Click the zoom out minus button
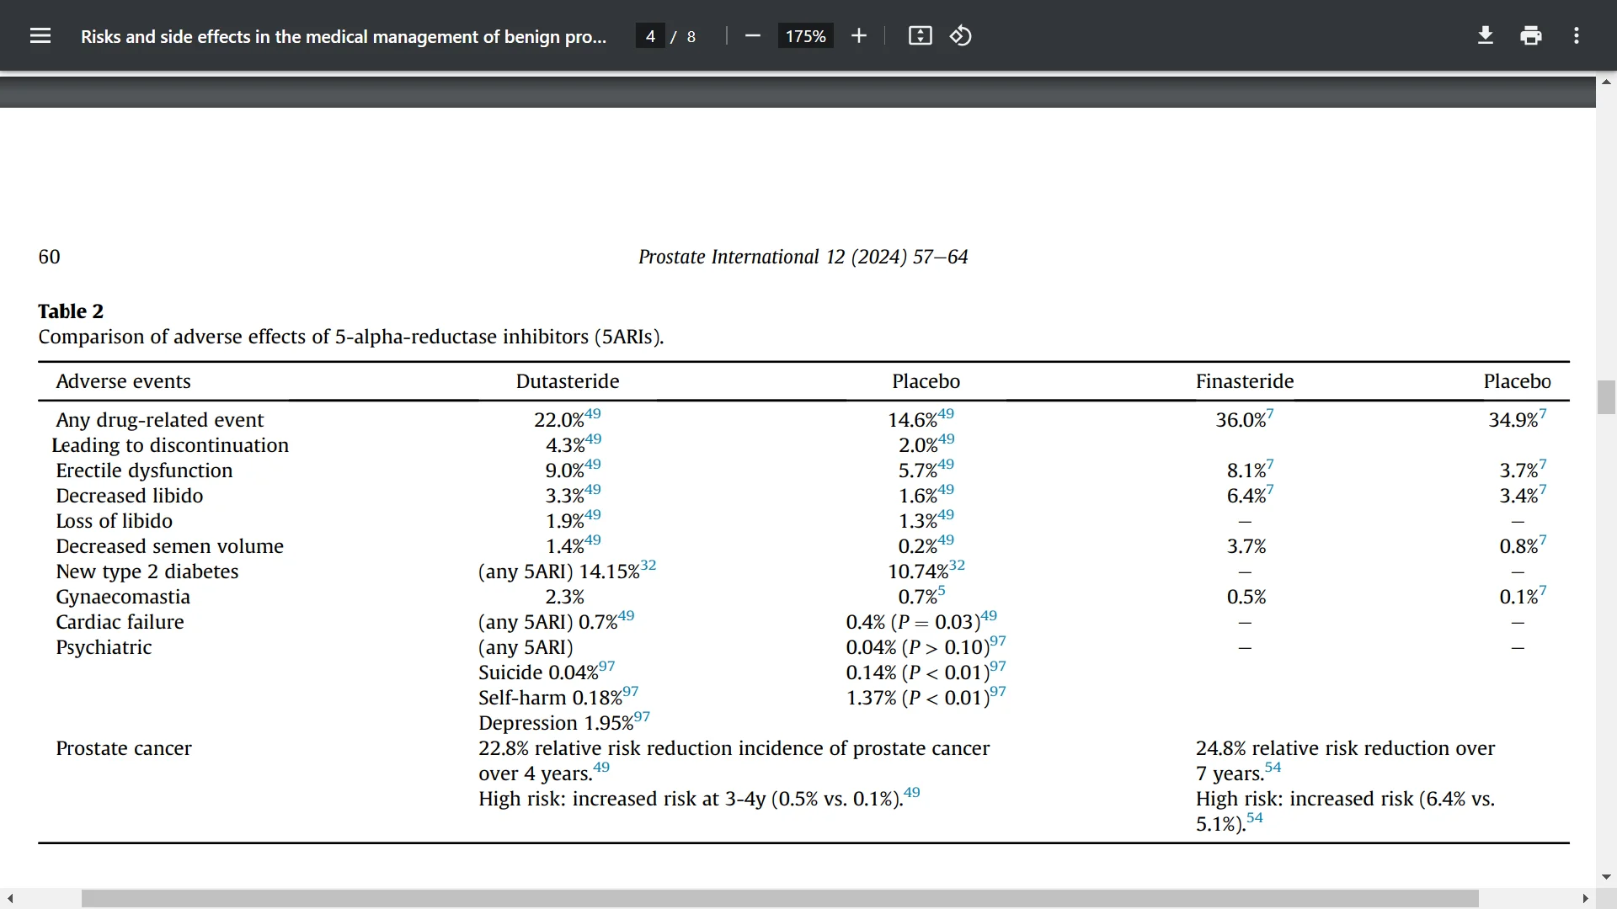This screenshot has height=909, width=1617. 753,36
